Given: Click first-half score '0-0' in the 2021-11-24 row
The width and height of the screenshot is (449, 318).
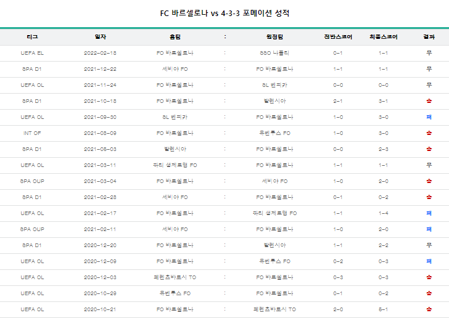Looking at the screenshot, I should click(338, 85).
